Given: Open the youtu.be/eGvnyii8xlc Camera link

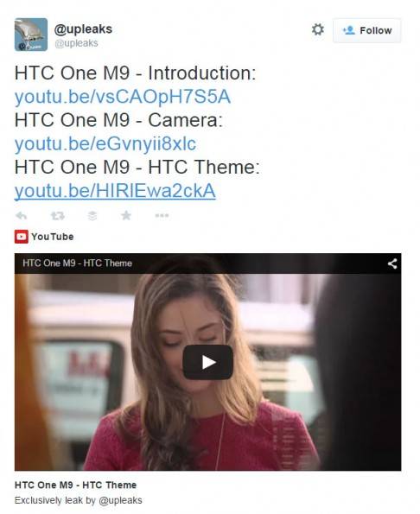Looking at the screenshot, I should (105, 143).
